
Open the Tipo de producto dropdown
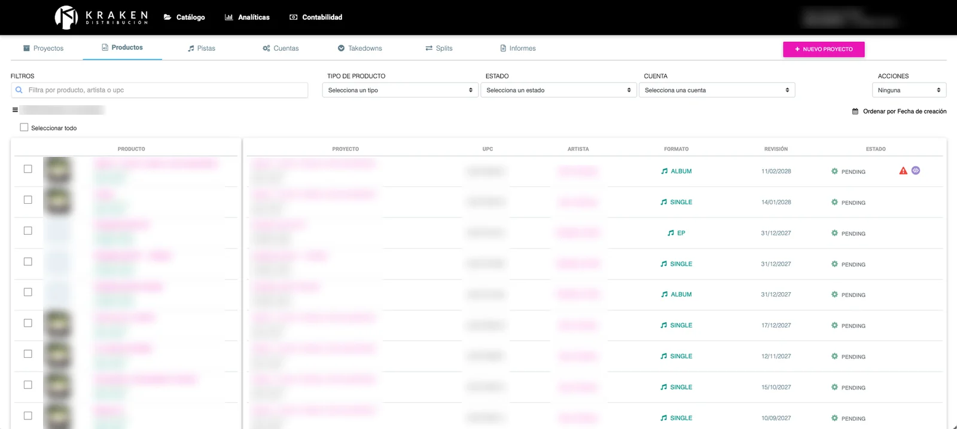pos(400,90)
